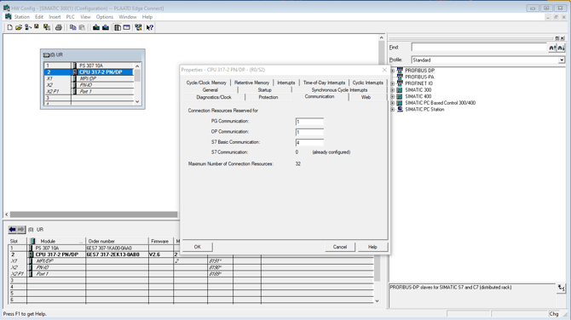The height and width of the screenshot is (320, 571).
Task: Expand the SIMATIC 300 tree node
Action: [x=393, y=90]
